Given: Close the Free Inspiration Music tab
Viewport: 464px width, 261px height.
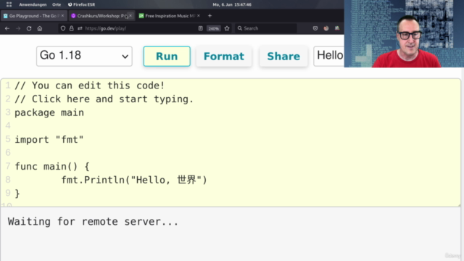Looking at the screenshot, I should pos(198,16).
